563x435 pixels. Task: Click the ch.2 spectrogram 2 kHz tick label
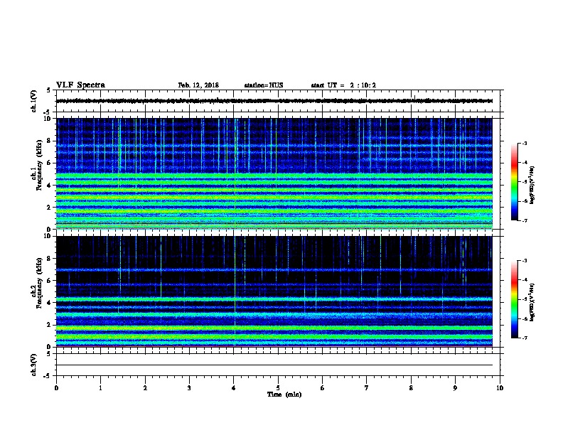coord(49,325)
